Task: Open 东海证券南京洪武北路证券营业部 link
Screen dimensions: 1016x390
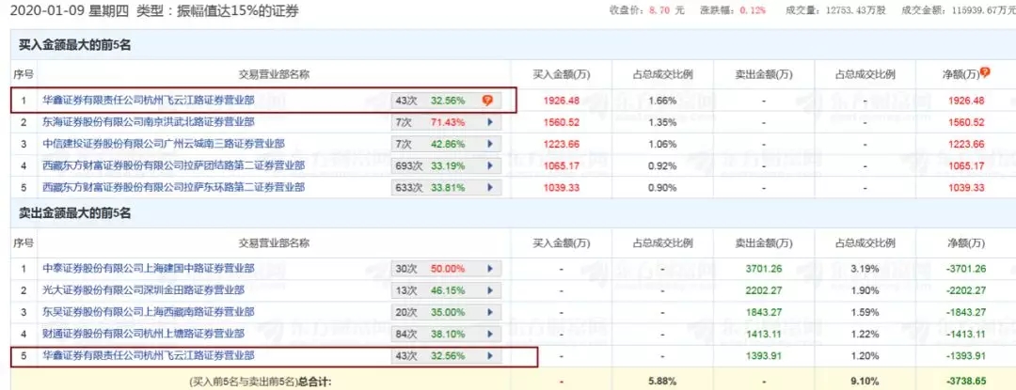Action: pyautogui.click(x=149, y=121)
